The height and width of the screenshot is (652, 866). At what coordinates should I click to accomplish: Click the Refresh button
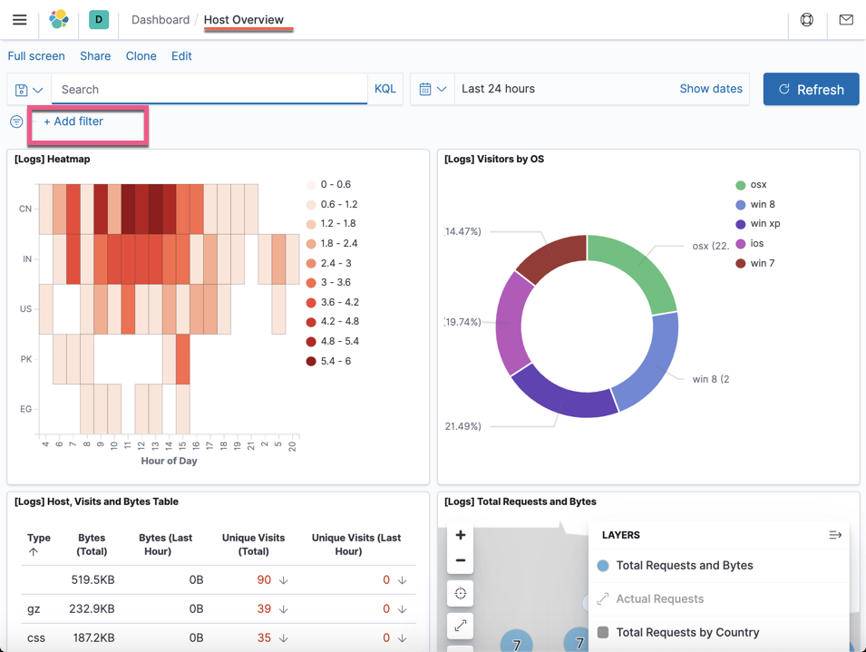tap(811, 90)
